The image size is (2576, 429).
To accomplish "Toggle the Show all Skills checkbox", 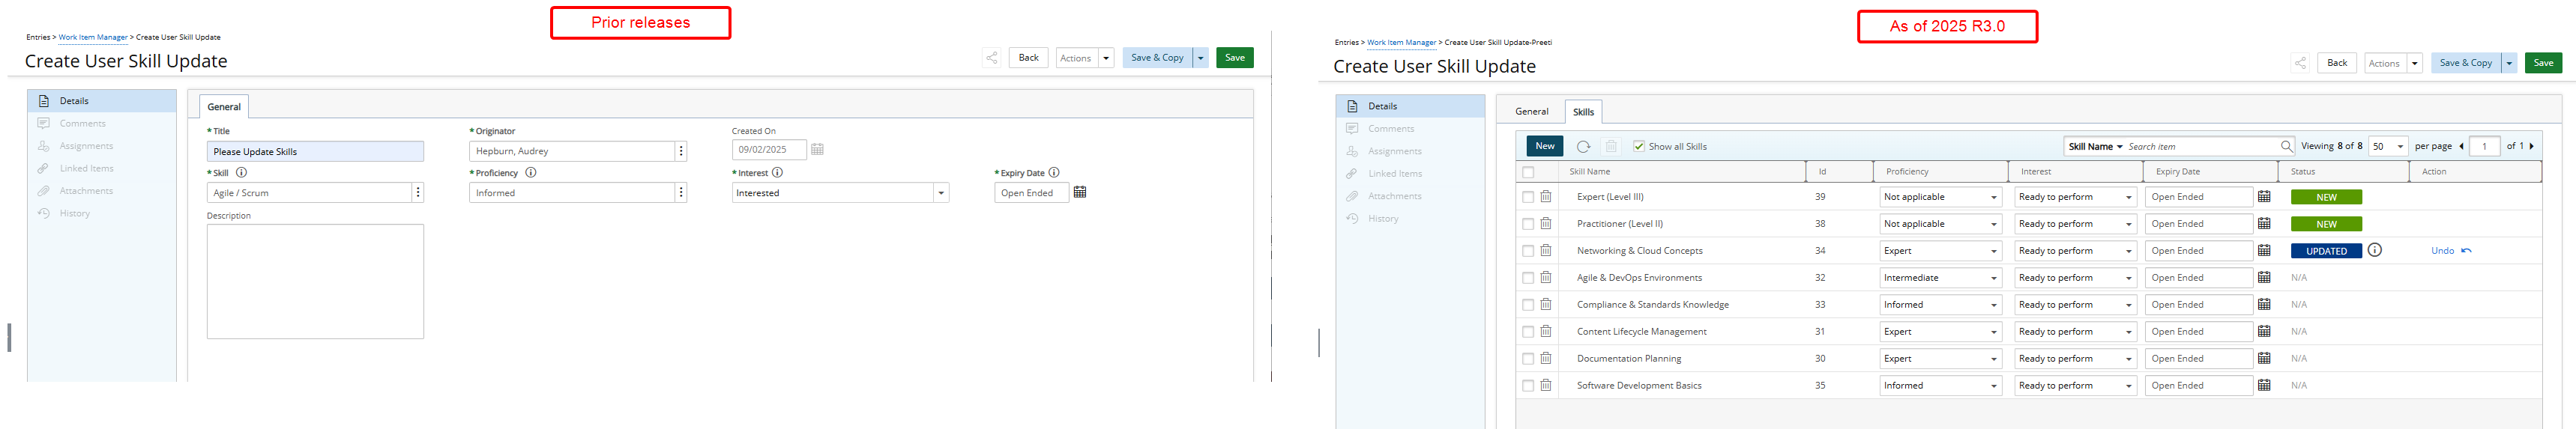I will (x=1639, y=147).
